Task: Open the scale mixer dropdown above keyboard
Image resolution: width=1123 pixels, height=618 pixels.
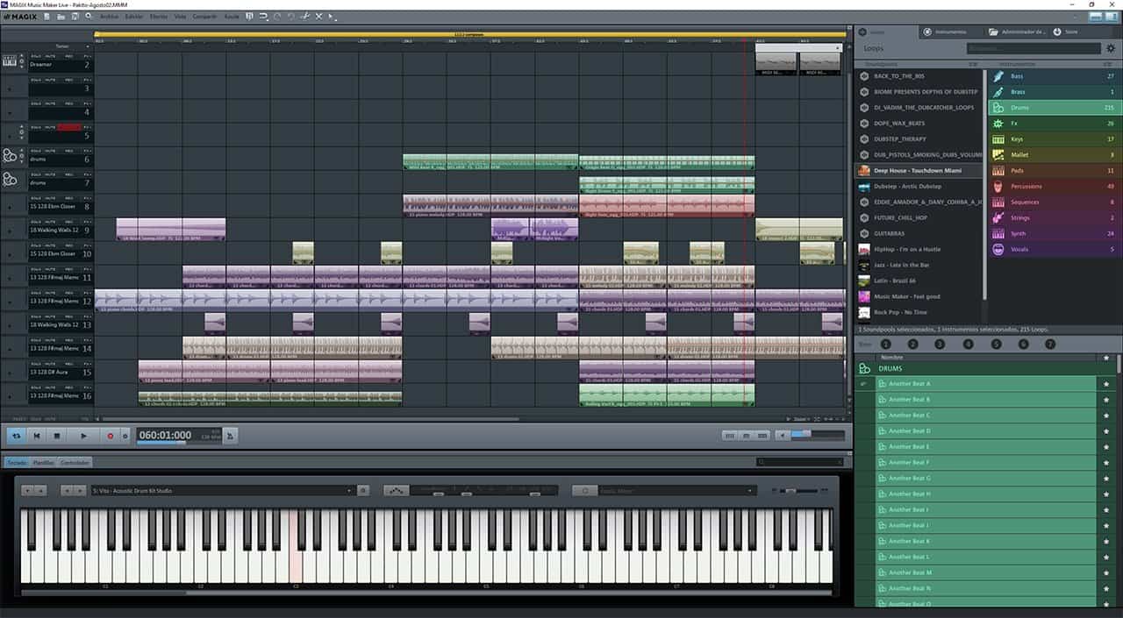Action: pos(676,491)
